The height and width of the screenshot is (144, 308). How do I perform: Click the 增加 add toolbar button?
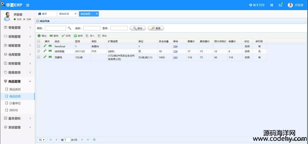click(42, 36)
